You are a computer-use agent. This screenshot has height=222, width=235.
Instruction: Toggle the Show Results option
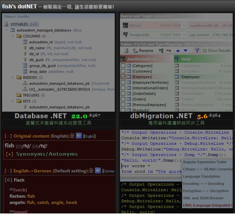(217, 51)
